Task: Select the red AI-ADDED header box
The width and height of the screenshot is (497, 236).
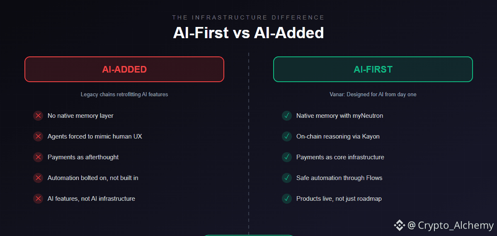Action: tap(124, 69)
